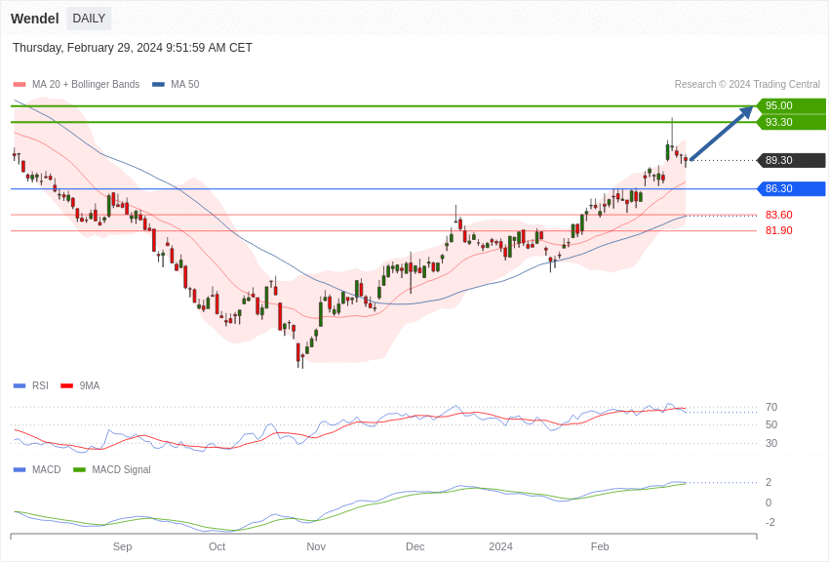
Task: Select the 95.00 green target price tag
Action: point(790,105)
